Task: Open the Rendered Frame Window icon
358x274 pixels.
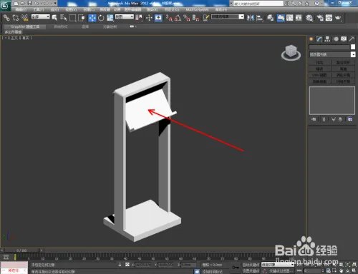Action: coord(329,18)
